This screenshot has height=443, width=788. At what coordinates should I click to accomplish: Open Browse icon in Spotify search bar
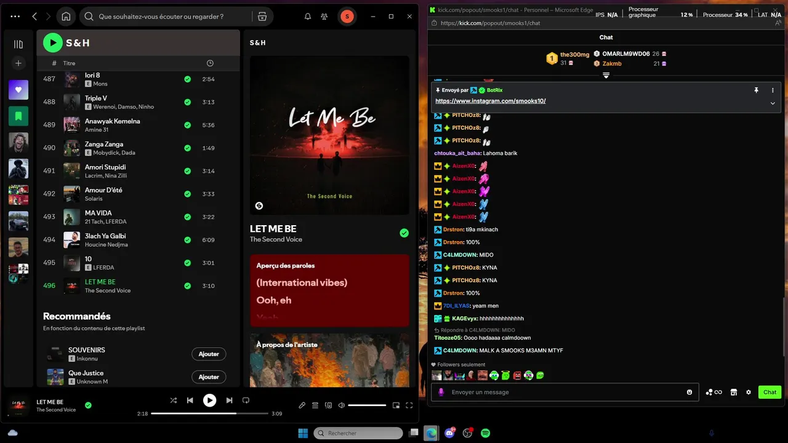tap(262, 17)
